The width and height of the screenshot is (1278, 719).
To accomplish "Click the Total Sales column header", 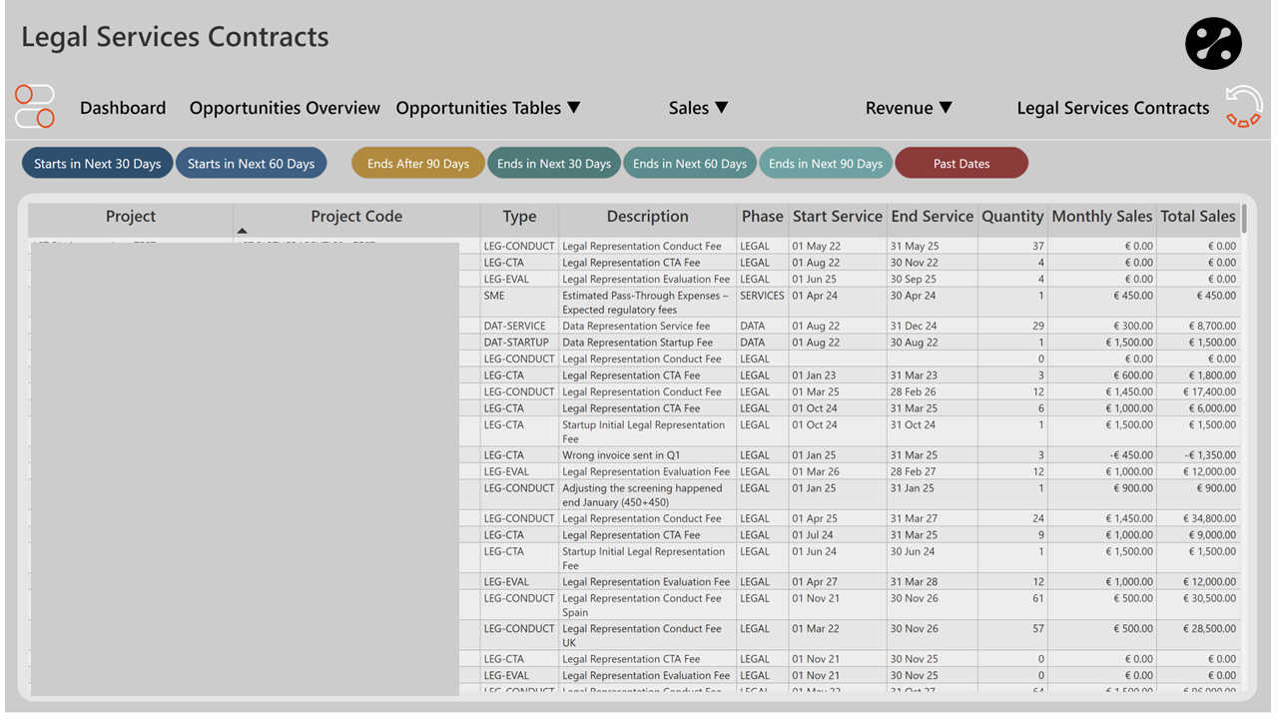I will click(1198, 216).
